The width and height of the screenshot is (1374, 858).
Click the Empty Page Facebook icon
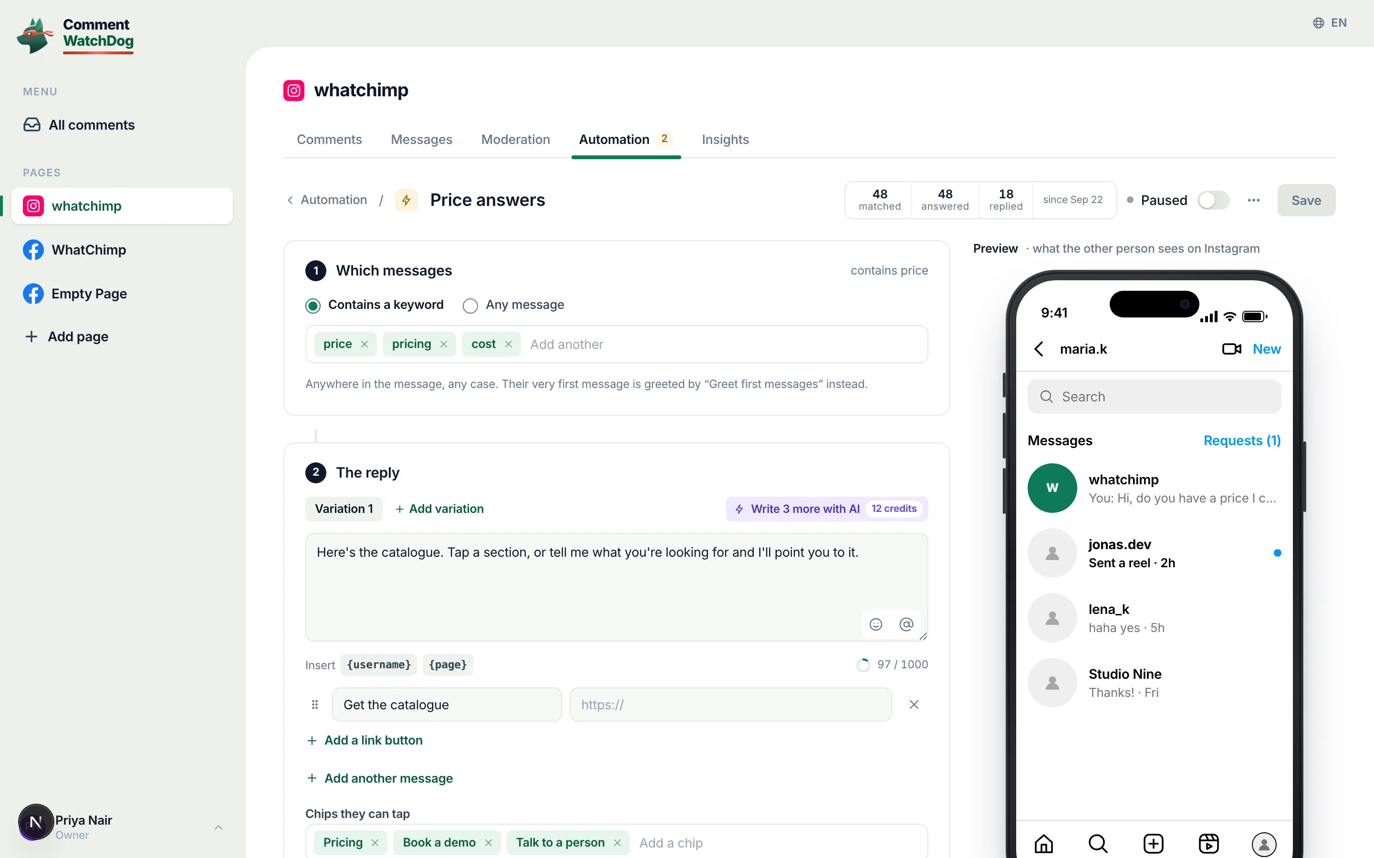click(33, 293)
